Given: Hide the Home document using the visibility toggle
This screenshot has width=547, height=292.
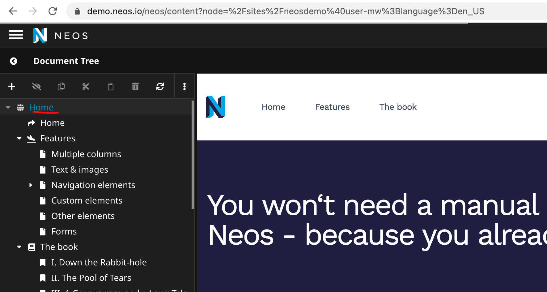Looking at the screenshot, I should (36, 86).
